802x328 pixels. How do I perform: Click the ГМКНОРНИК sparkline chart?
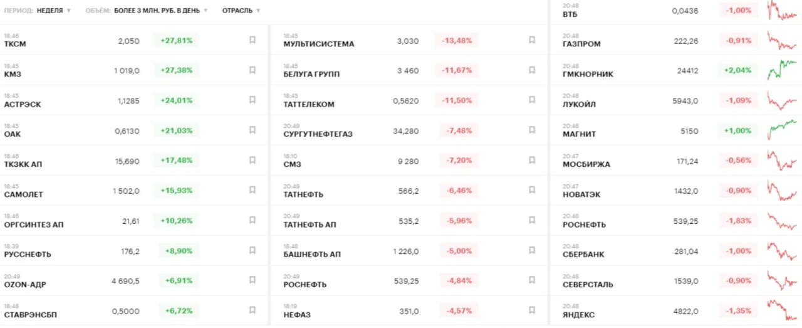783,70
